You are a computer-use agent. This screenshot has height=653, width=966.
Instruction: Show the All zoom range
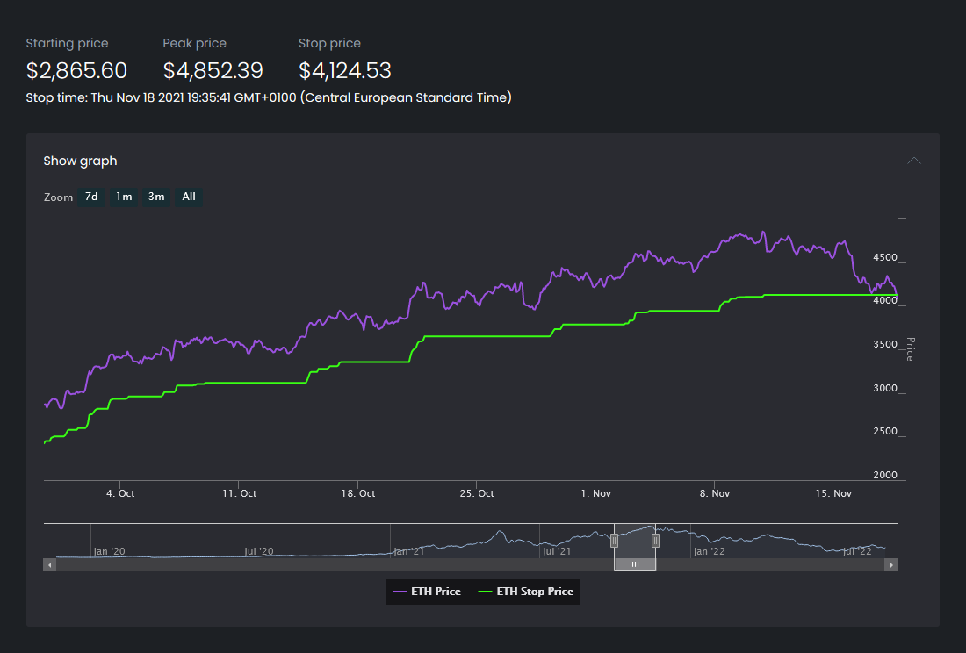[189, 197]
